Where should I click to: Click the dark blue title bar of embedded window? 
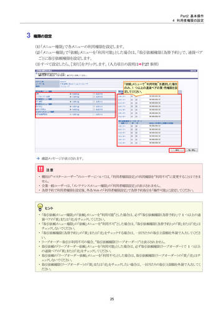(x=116, y=71)
